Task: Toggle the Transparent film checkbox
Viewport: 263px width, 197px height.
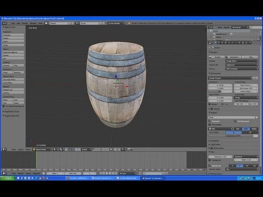Action: coord(210,160)
